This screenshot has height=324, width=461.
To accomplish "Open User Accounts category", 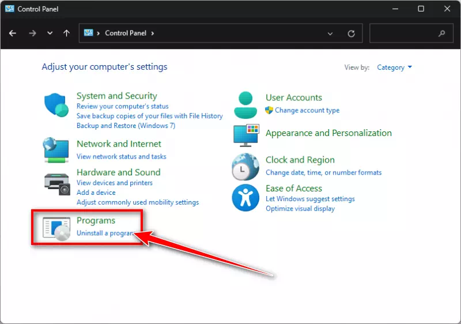I will click(x=294, y=97).
